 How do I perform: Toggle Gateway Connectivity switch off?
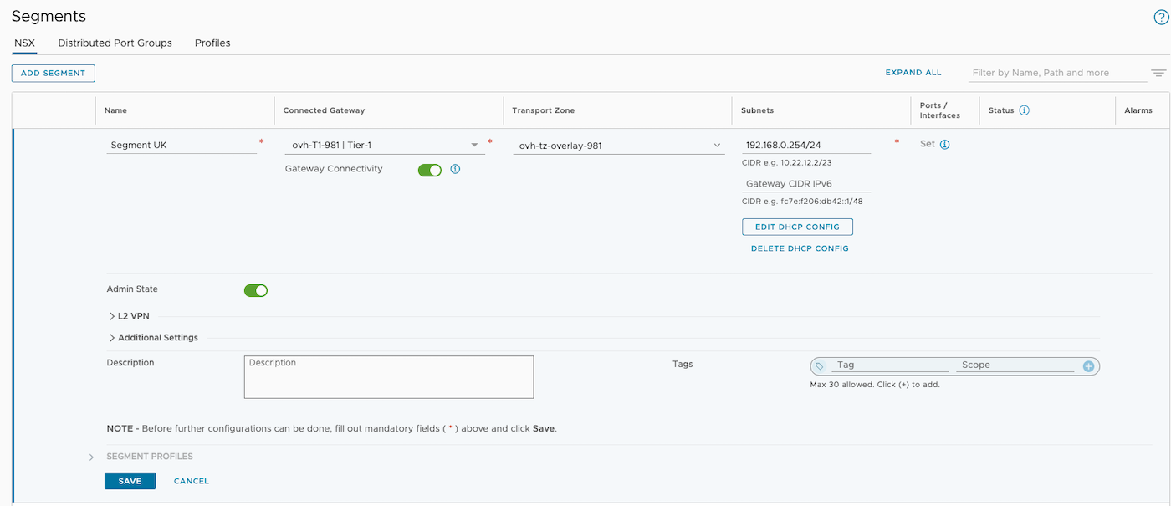click(x=429, y=170)
